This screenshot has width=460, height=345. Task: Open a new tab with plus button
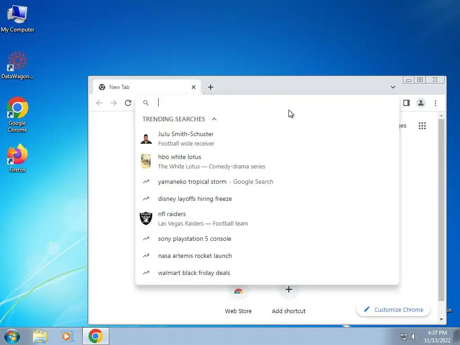(211, 87)
